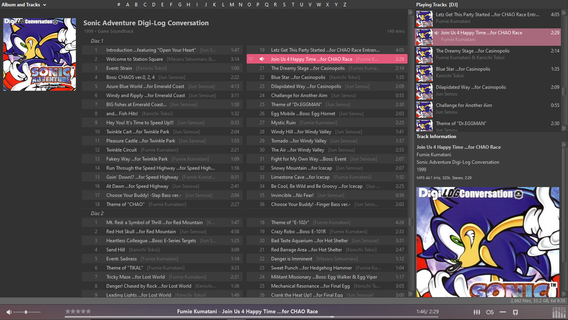This screenshot has width=568, height=320.
Task: Select track Sand Hill on Disc 2
Action: (162, 250)
